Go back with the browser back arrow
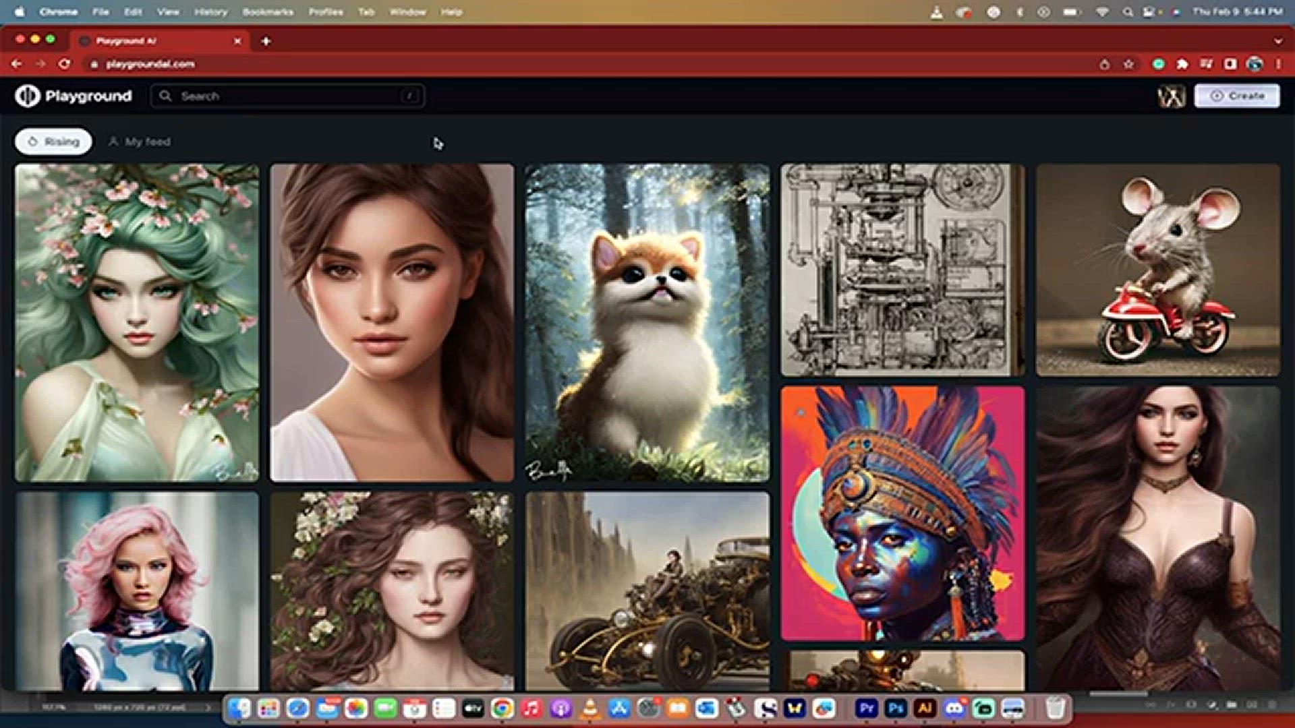 click(x=17, y=64)
